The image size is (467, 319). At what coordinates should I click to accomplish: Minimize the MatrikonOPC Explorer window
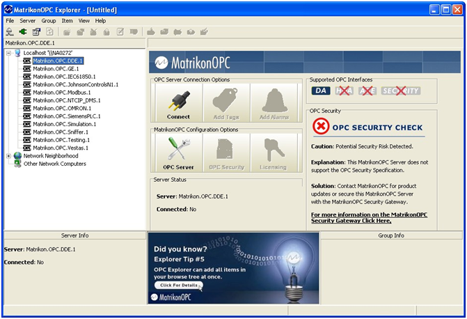[x=434, y=10]
